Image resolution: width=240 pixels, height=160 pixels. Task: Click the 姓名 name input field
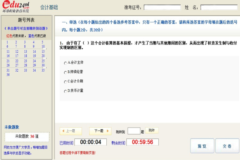click(x=218, y=7)
